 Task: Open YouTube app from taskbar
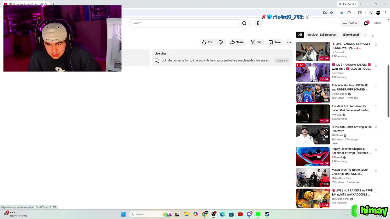240,214
